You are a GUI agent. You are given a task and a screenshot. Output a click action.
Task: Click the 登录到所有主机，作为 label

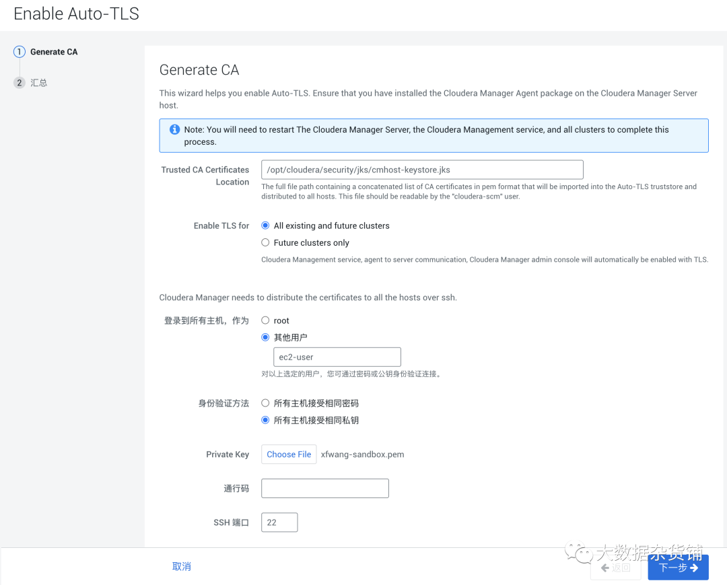click(207, 321)
